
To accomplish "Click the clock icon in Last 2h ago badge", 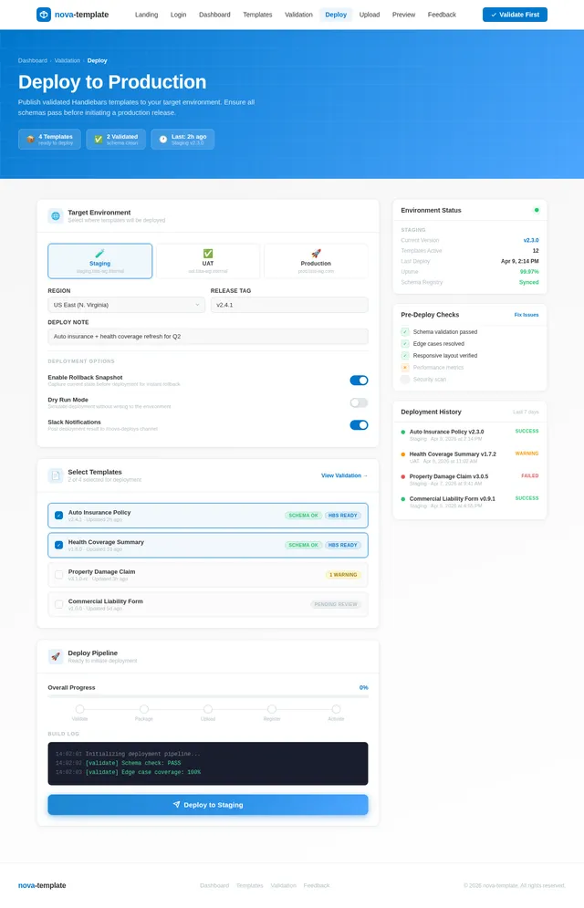I will 163,139.
